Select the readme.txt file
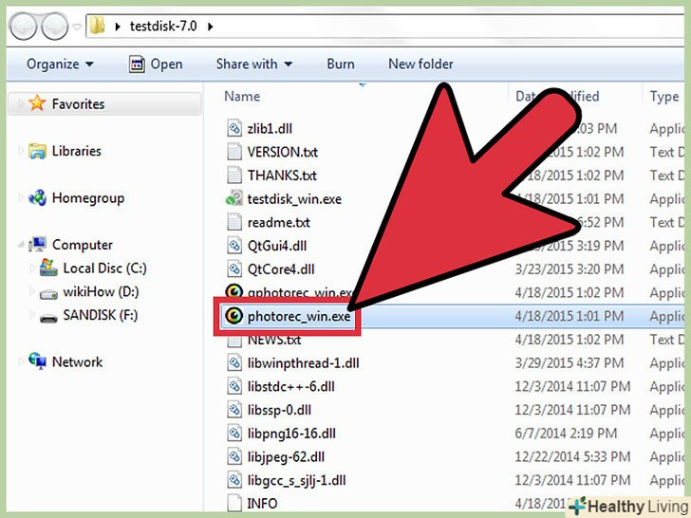691x518 pixels. pyautogui.click(x=278, y=222)
